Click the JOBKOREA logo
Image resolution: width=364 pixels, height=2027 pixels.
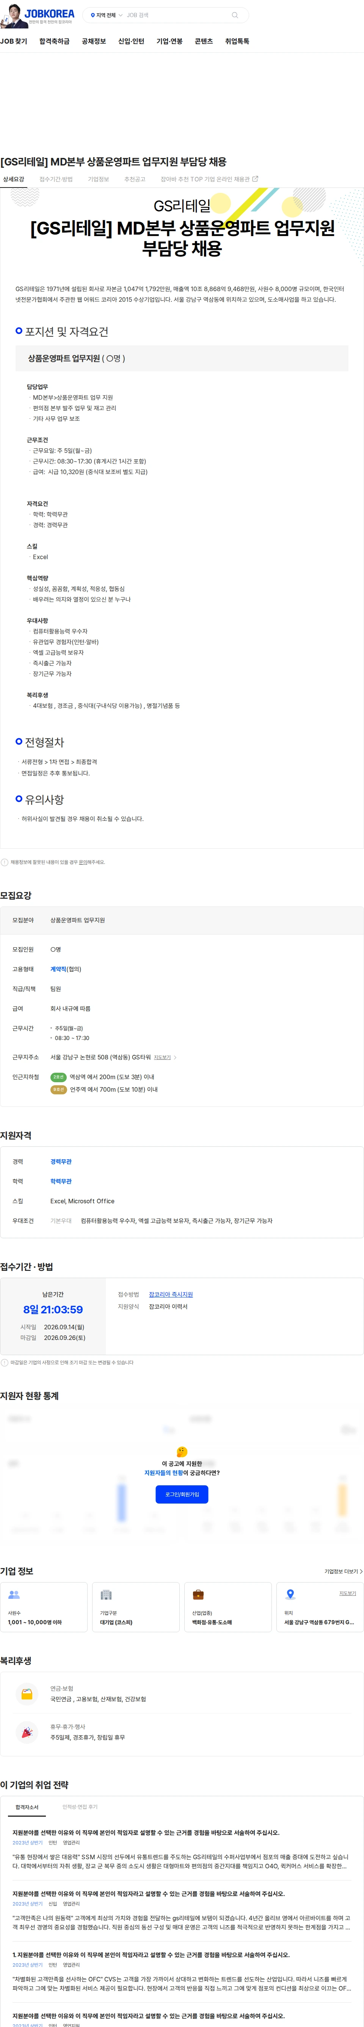(x=50, y=13)
